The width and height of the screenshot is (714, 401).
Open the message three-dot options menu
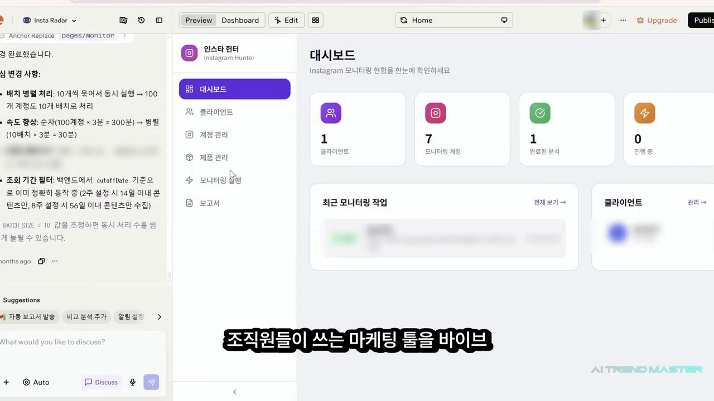[x=55, y=261]
